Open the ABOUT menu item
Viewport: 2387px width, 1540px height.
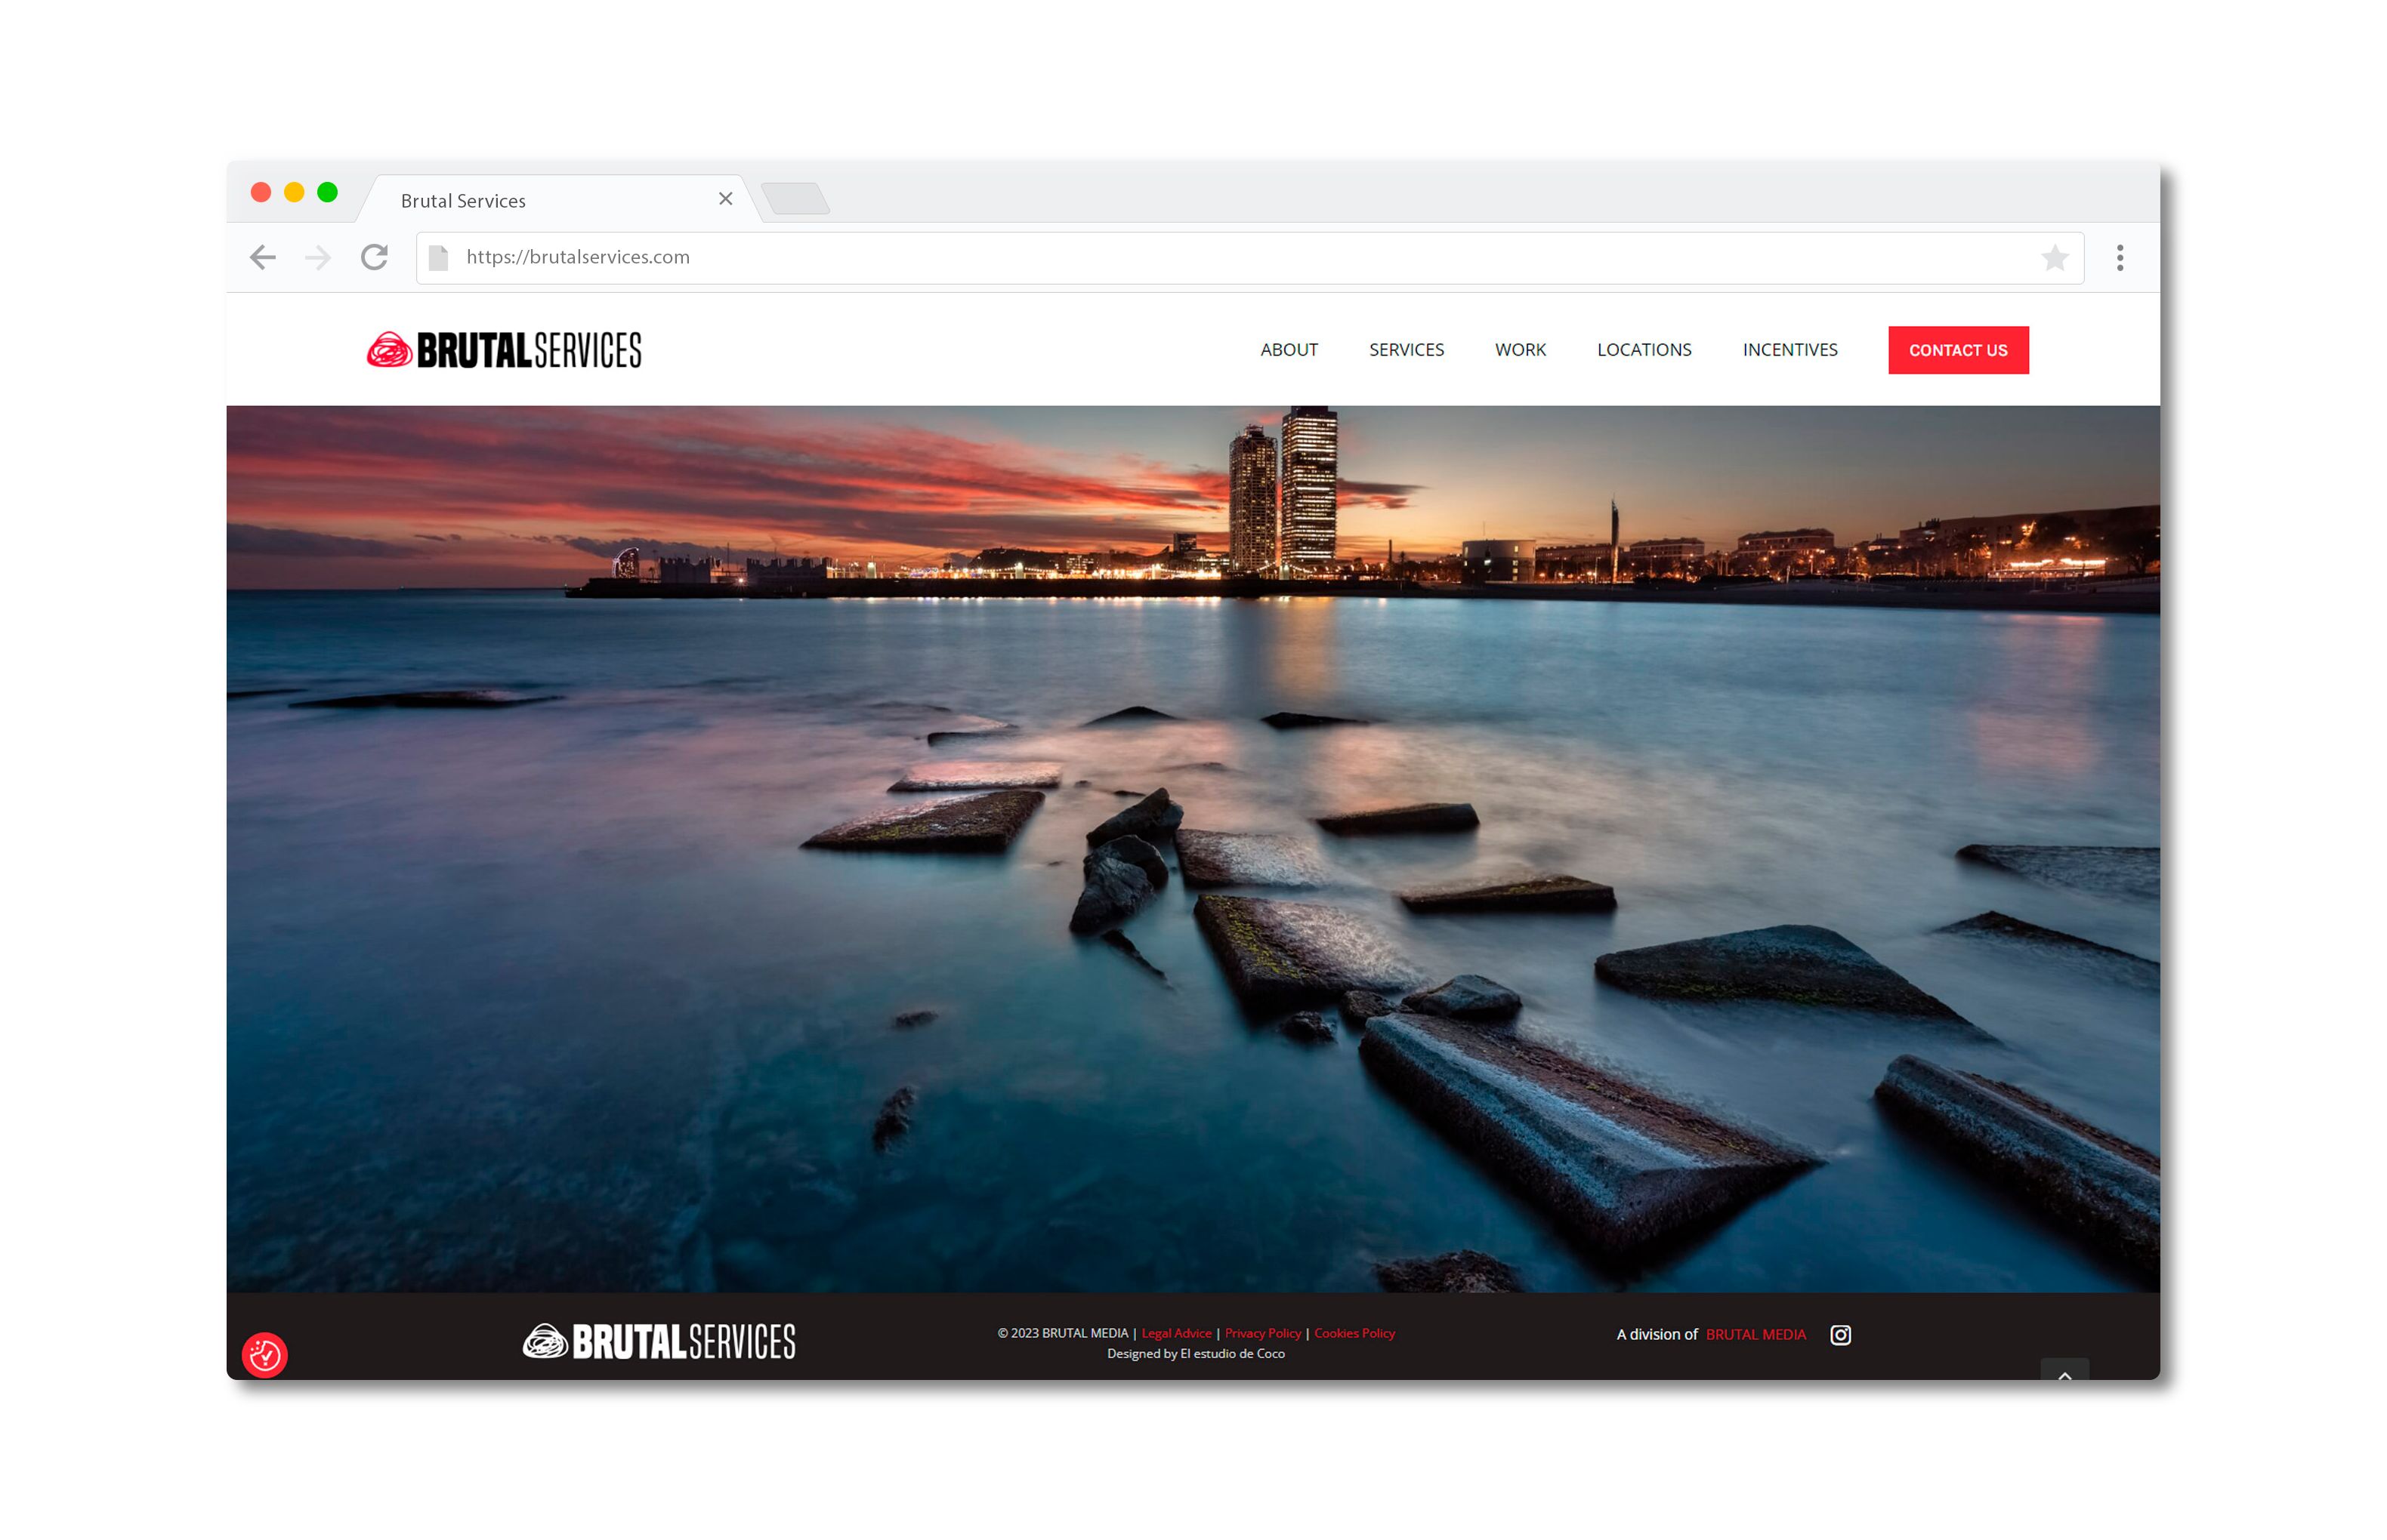1289,350
